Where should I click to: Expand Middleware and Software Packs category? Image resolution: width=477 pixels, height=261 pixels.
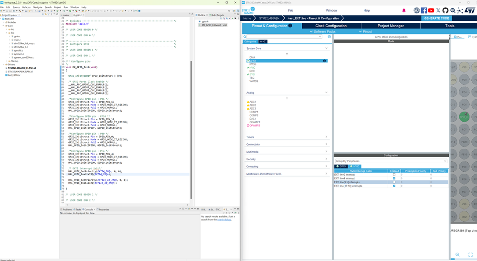pyautogui.click(x=326, y=173)
